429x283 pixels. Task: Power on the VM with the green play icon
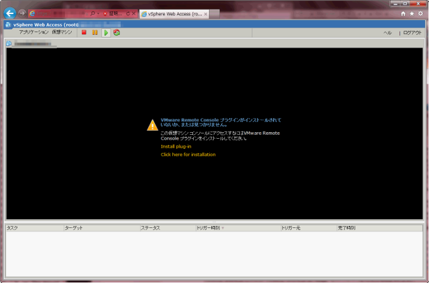click(x=106, y=33)
